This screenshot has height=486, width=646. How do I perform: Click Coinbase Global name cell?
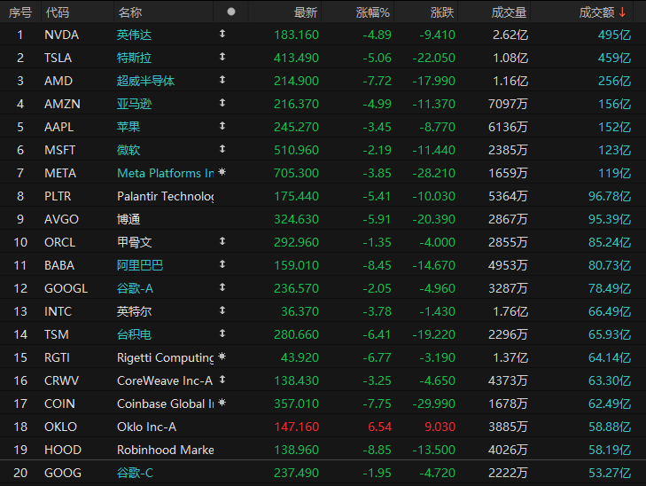click(165, 404)
